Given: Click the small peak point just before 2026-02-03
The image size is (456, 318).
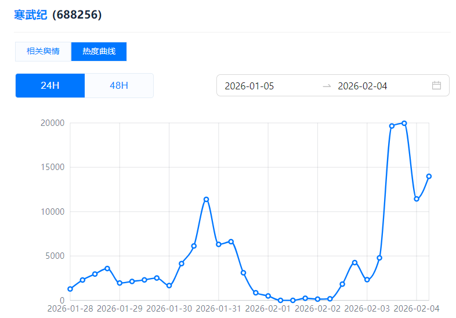Looking at the screenshot, I should [x=354, y=263].
